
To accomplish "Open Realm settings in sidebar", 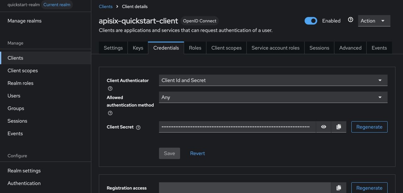I will tap(46, 171).
